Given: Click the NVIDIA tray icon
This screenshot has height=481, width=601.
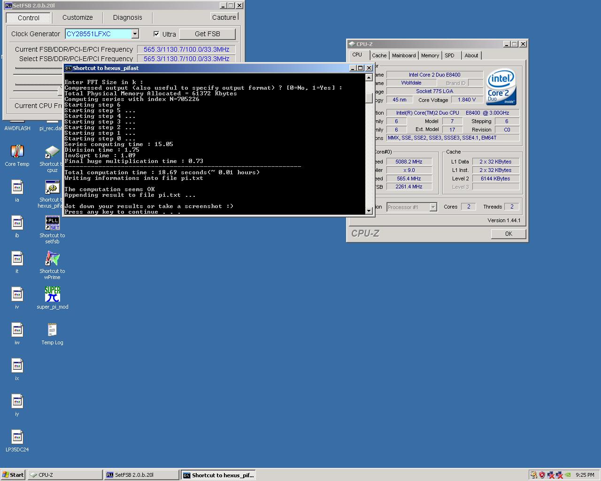Looking at the screenshot, I should (568, 475).
